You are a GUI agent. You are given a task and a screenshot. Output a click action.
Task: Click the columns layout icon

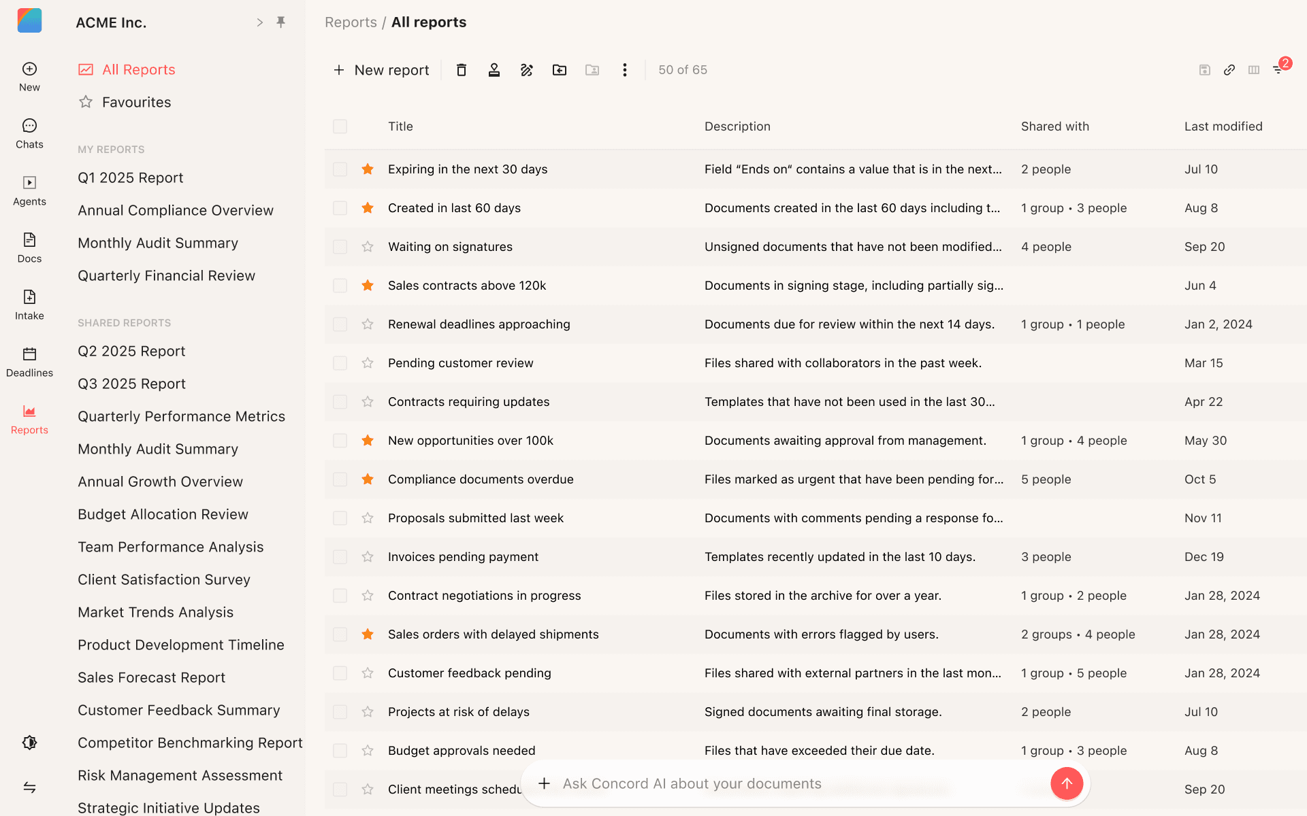click(x=1254, y=70)
